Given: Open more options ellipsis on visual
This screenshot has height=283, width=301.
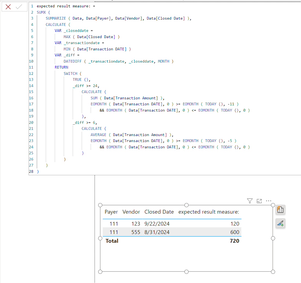Looking at the screenshot, I should coord(269,201).
